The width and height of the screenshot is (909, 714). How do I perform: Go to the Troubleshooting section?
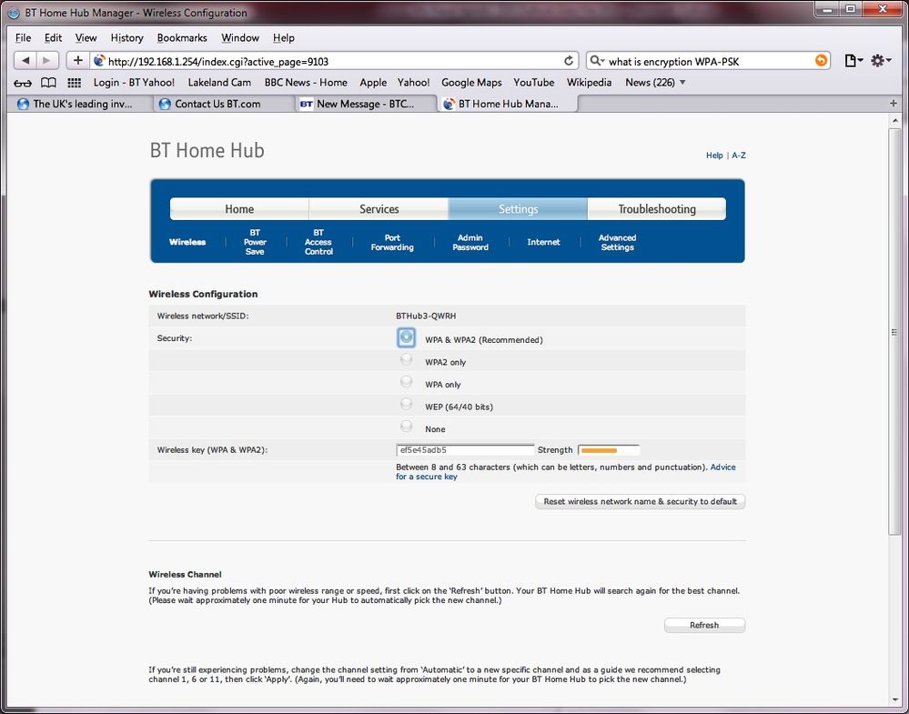click(x=657, y=208)
